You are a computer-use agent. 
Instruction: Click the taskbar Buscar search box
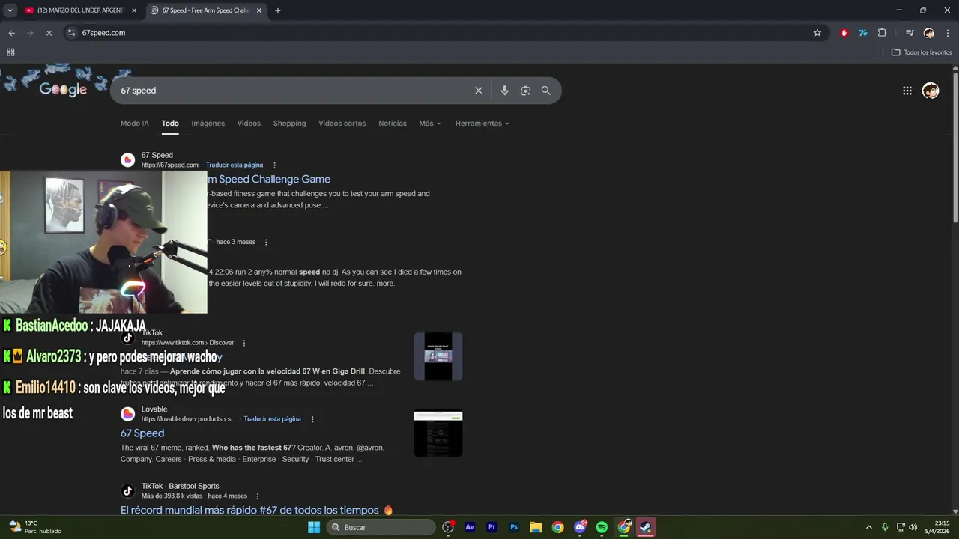381,527
